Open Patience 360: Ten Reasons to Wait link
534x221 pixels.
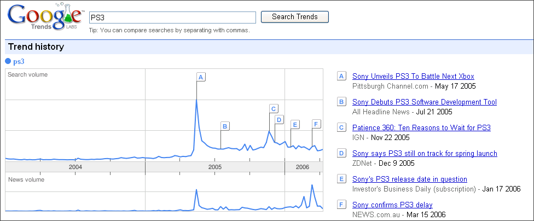click(x=421, y=128)
